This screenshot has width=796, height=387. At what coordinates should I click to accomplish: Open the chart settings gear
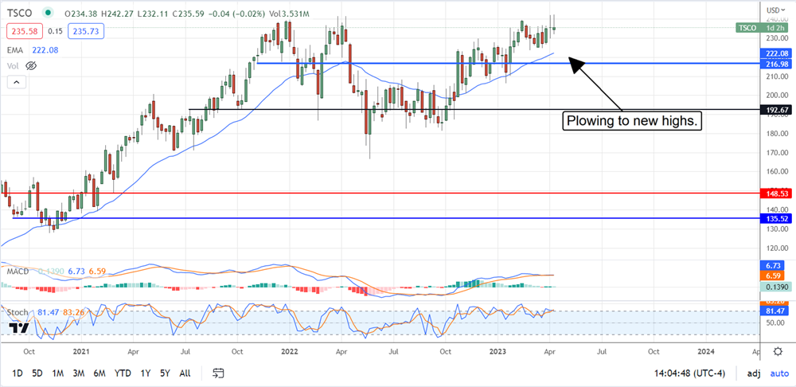coord(778,351)
